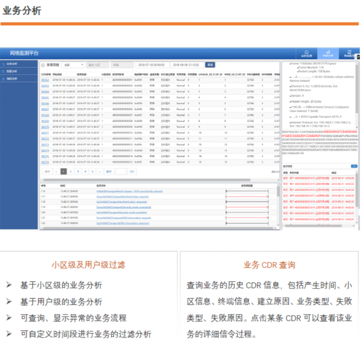Click the blue query button
The image size is (364, 344).
click(210, 65)
